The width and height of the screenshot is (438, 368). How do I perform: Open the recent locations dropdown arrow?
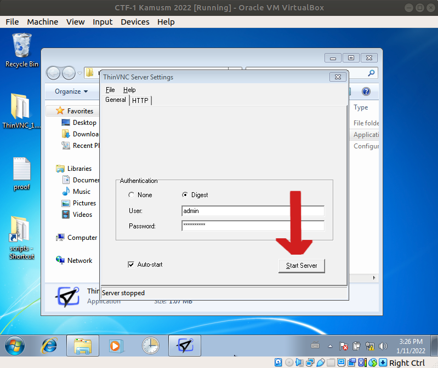(80, 73)
